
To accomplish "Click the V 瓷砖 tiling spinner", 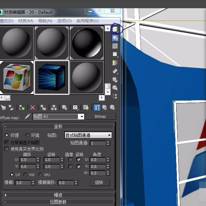I will [x=62, y=167].
